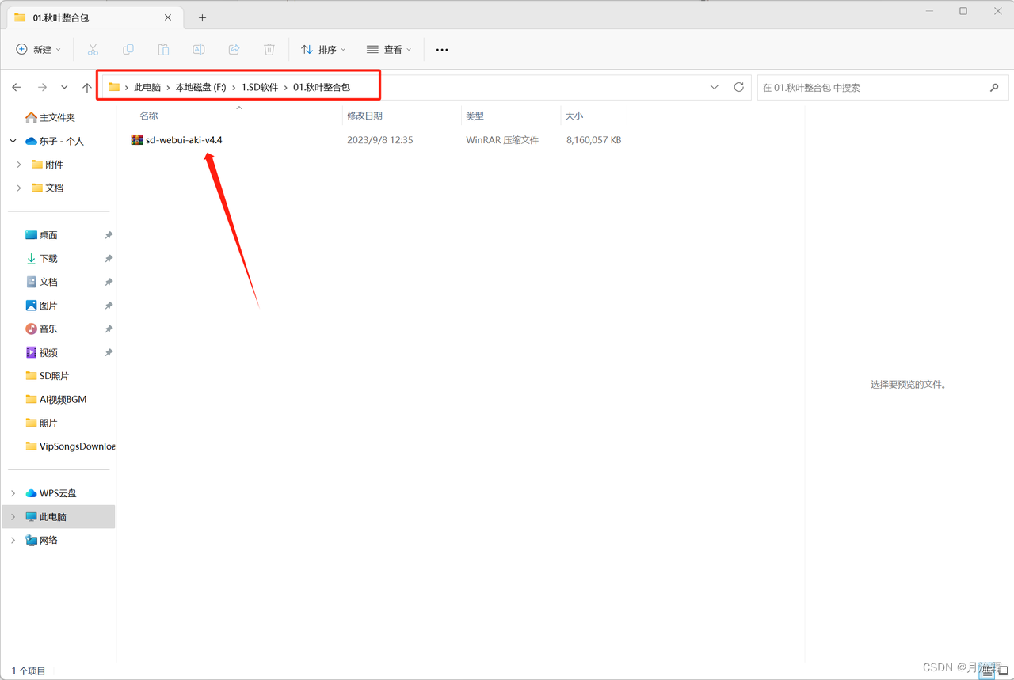Image resolution: width=1014 pixels, height=680 pixels.
Task: Open the 新建 new item dropdown
Action: pos(38,50)
